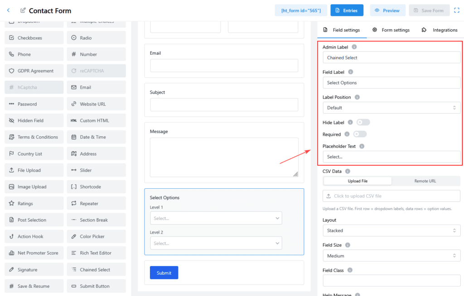Click the blue Submit button
The height and width of the screenshot is (296, 464).
click(164, 273)
